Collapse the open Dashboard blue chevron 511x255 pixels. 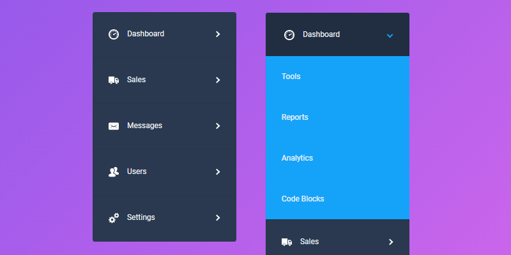(390, 35)
